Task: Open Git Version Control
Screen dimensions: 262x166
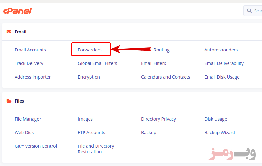Action: tap(36, 146)
